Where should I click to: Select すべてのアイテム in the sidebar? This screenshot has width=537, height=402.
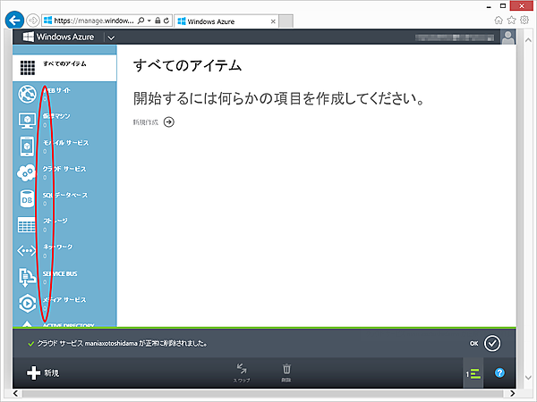coord(66,68)
